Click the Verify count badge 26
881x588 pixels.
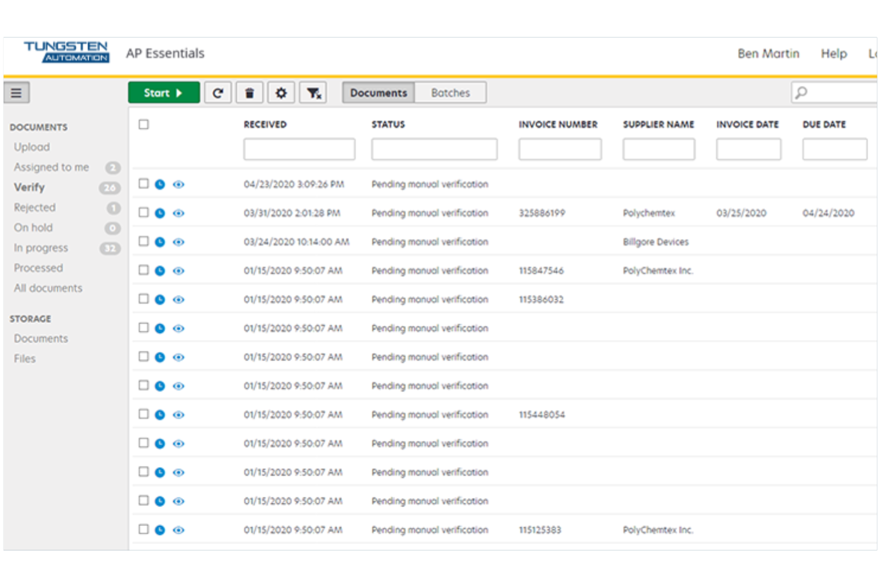110,188
